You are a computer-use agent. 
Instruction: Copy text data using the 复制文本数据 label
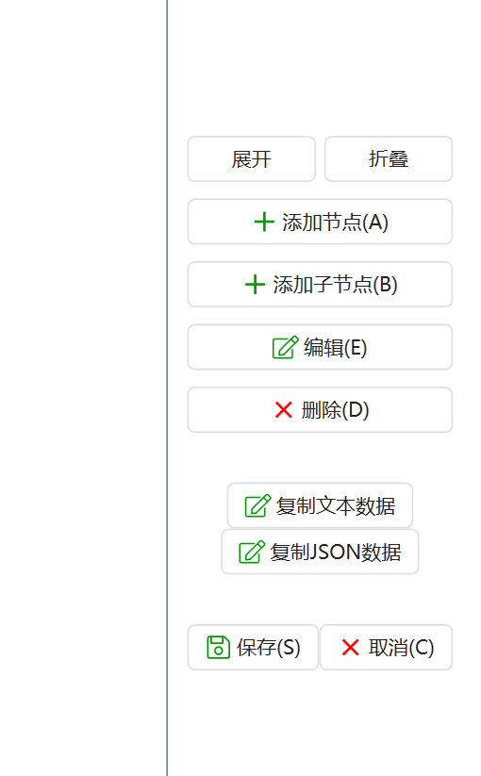point(336,505)
